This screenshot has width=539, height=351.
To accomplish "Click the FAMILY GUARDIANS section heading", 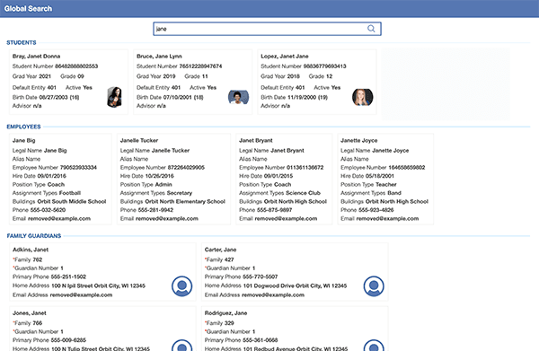I will pyautogui.click(x=34, y=236).
